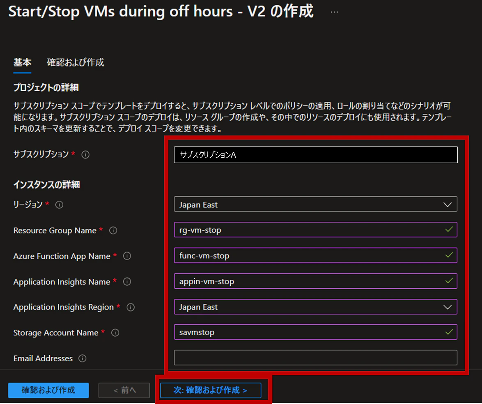The width and height of the screenshot is (482, 404).
Task: Click the info icon beside リージョン
Action: [60, 205]
